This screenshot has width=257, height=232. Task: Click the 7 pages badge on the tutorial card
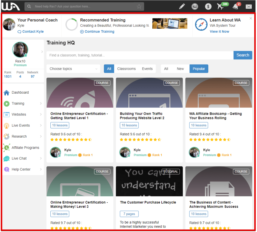tap(129, 214)
